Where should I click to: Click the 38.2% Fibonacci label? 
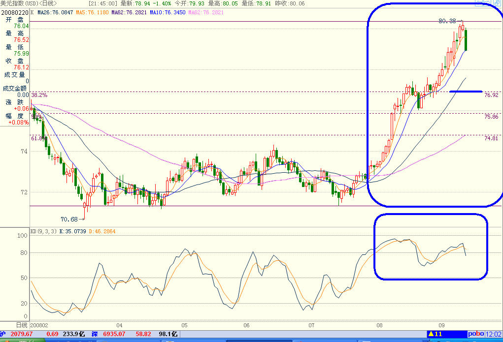pos(39,95)
